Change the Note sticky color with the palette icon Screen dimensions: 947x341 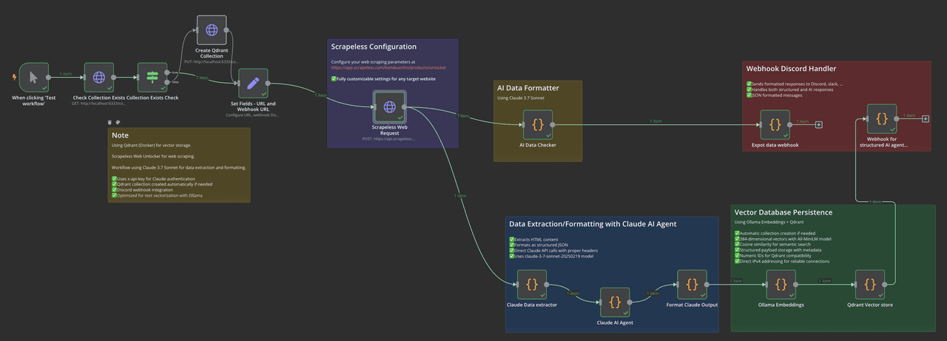117,122
